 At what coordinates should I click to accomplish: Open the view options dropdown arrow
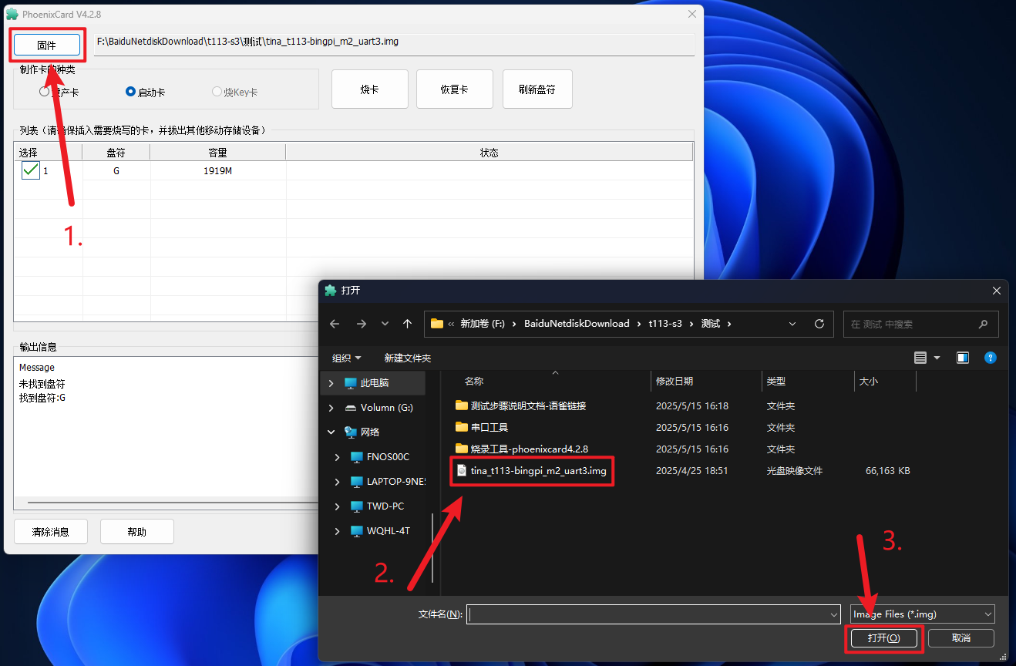937,358
